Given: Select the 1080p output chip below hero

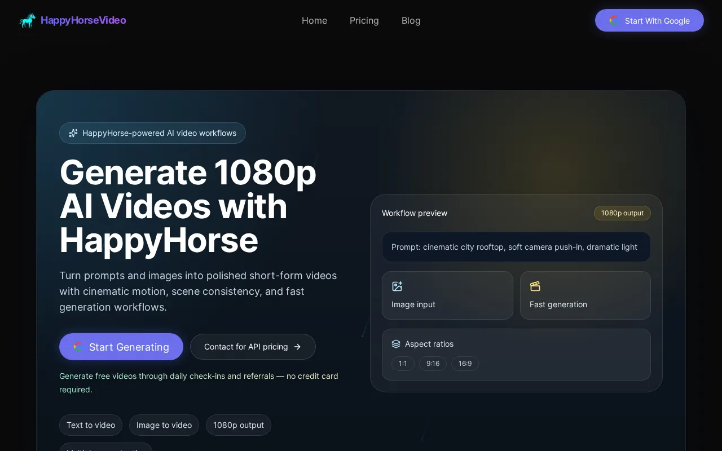Looking at the screenshot, I should 239,425.
